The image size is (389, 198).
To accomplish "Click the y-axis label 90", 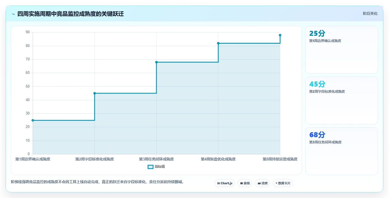I will click(27, 32).
